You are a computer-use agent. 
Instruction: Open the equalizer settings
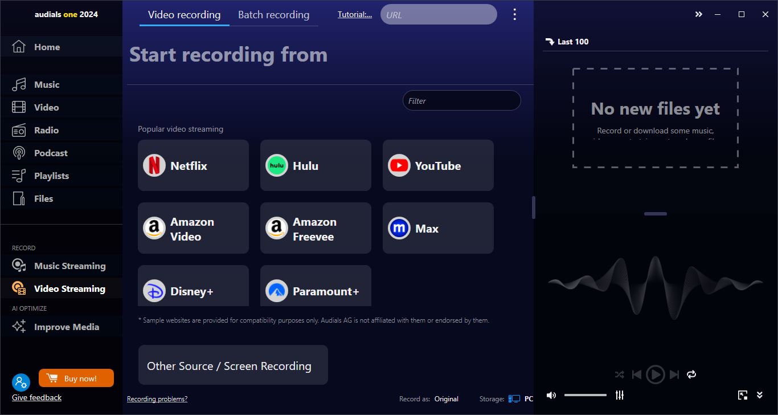point(620,395)
